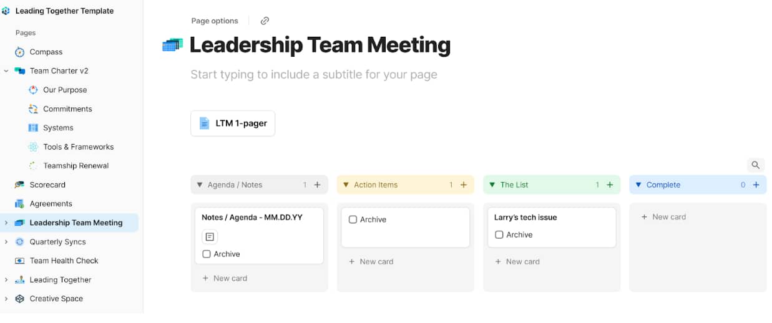Screen dimensions: 772x323
Task: Click the copy page link icon
Action: point(265,21)
